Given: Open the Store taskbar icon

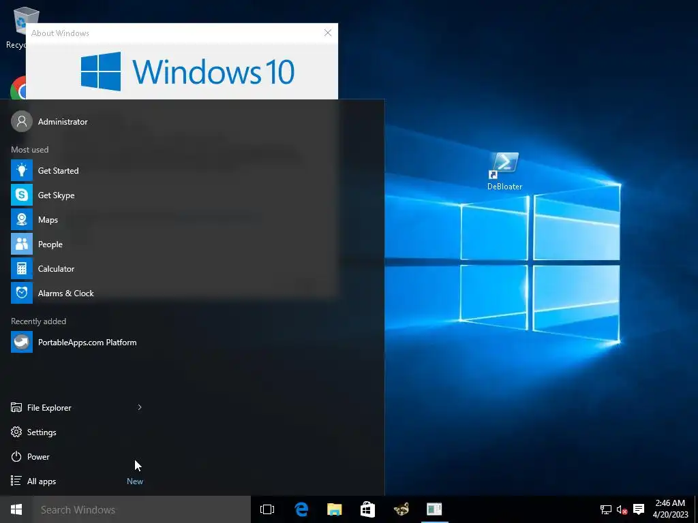Looking at the screenshot, I should (x=367, y=509).
